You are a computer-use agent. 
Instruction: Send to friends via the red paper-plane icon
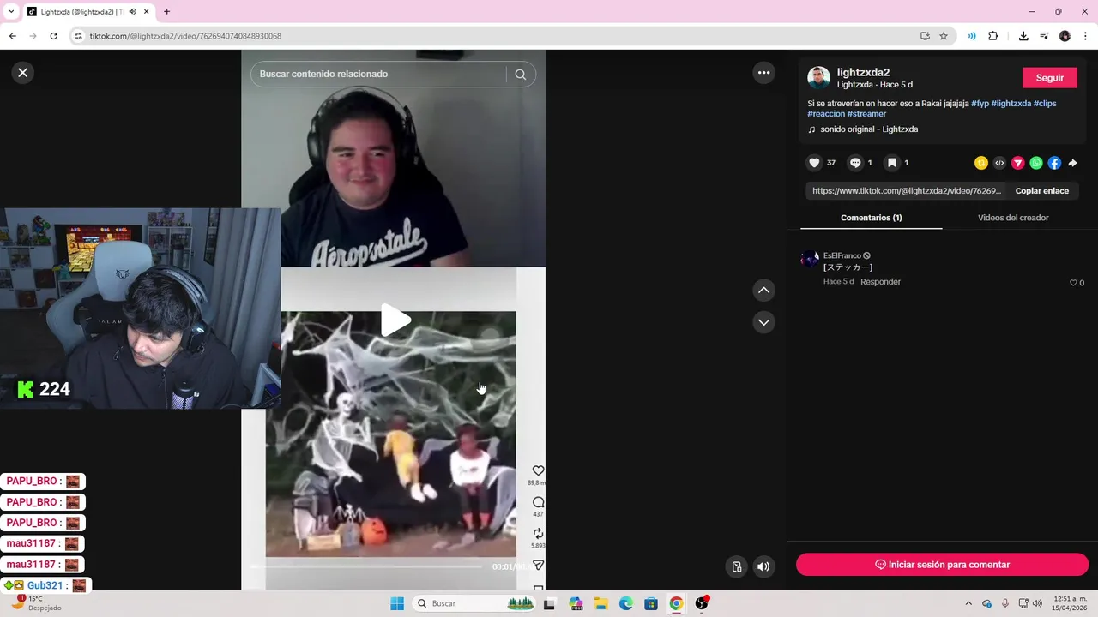click(x=1018, y=163)
